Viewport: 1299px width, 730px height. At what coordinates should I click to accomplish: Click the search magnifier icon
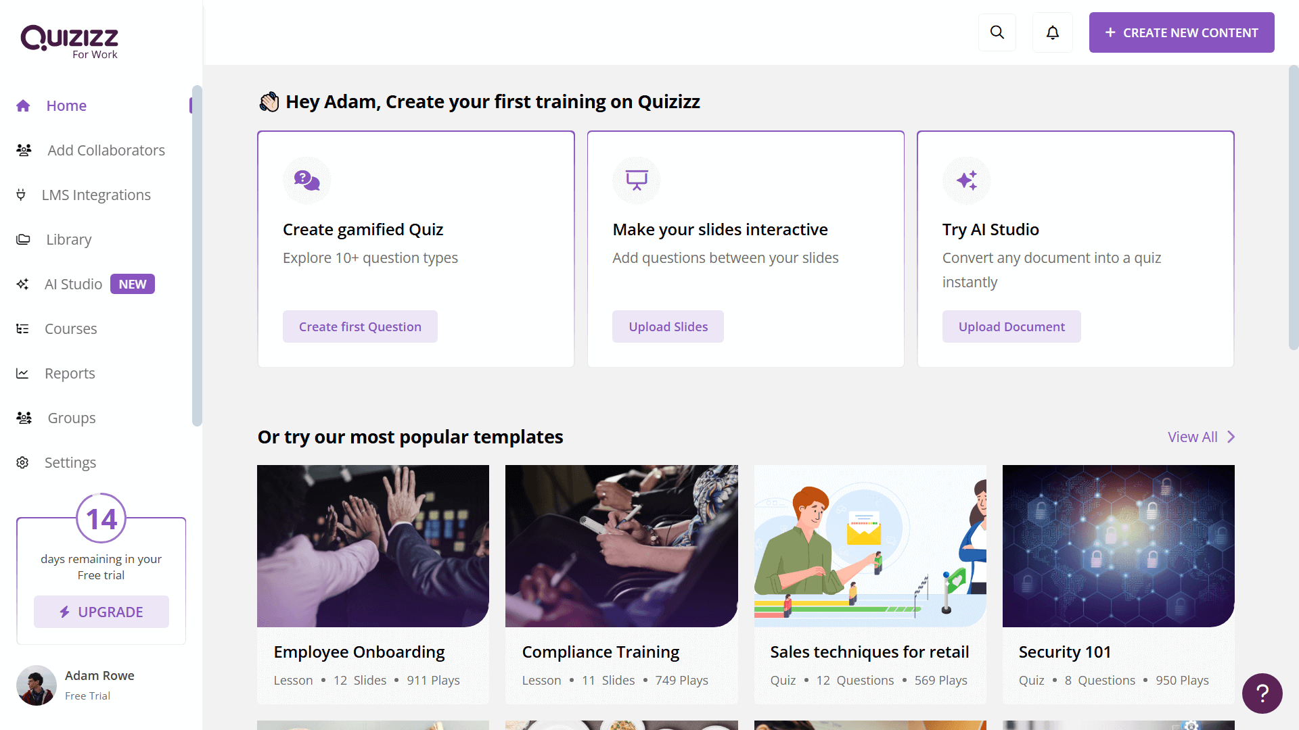click(x=997, y=32)
